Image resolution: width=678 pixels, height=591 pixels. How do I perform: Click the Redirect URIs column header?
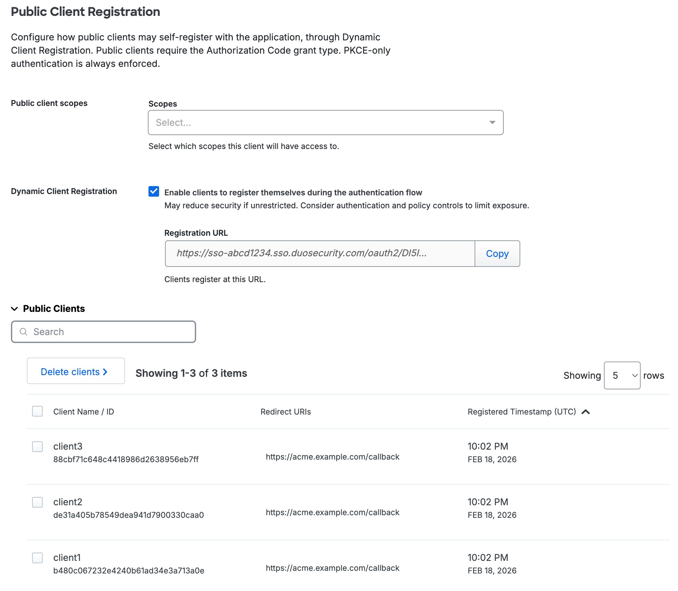coord(286,412)
